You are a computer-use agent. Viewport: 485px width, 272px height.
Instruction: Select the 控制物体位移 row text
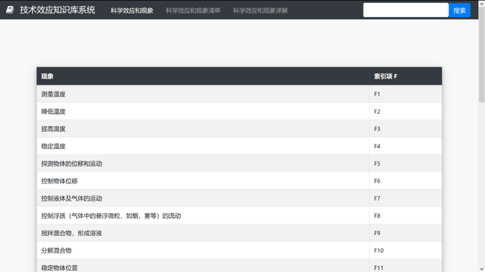click(x=59, y=181)
